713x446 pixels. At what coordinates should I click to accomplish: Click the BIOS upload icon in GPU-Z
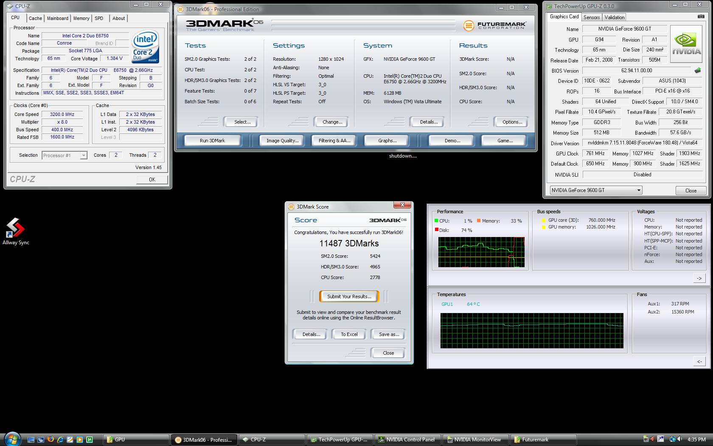click(x=697, y=71)
